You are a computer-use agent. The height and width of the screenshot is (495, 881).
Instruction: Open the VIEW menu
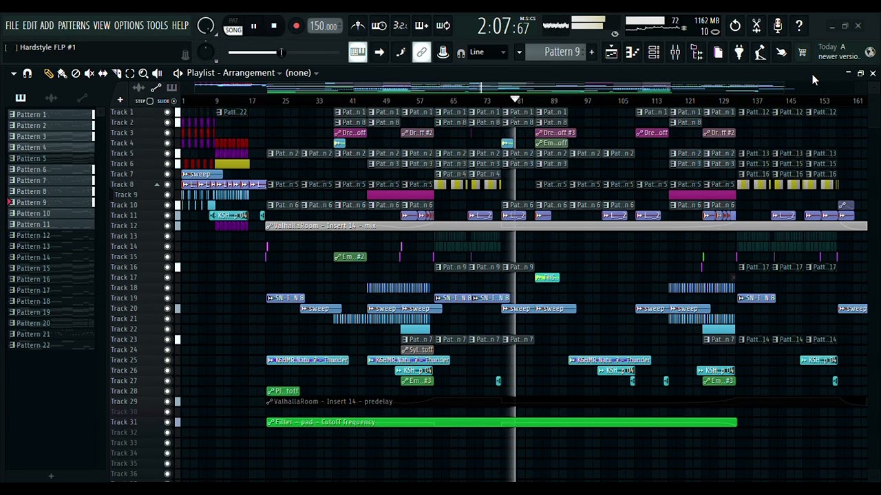coord(102,25)
